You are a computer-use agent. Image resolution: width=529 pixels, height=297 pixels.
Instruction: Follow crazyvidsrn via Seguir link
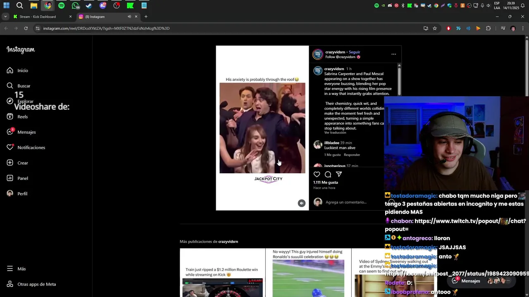[355, 52]
